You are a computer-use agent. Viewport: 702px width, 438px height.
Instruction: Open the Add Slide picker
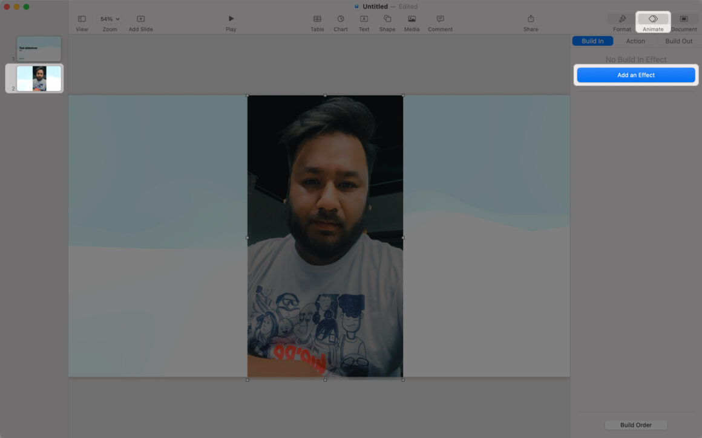140,23
